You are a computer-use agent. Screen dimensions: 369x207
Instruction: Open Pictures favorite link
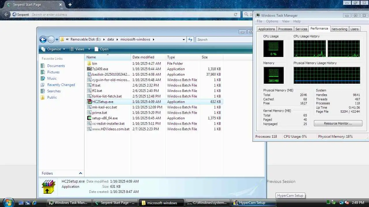click(53, 72)
